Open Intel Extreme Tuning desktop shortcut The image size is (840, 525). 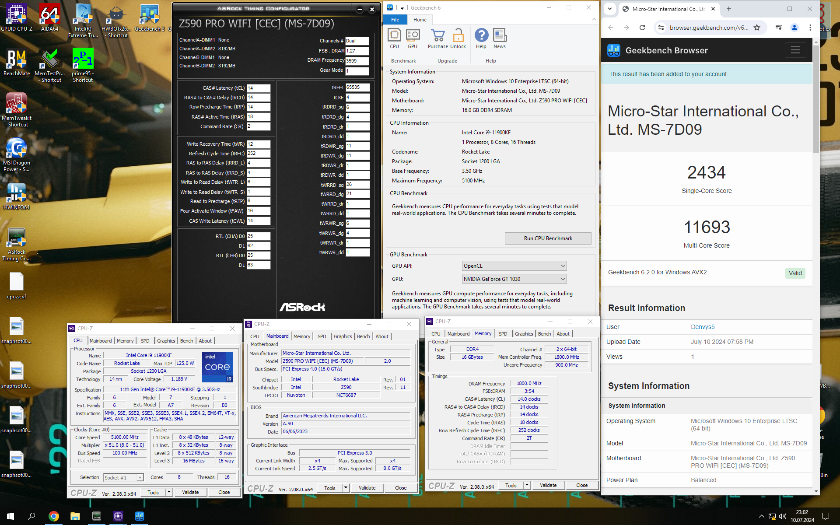pos(83,21)
